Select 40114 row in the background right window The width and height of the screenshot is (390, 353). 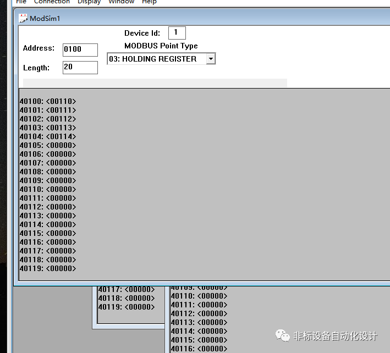click(199, 331)
